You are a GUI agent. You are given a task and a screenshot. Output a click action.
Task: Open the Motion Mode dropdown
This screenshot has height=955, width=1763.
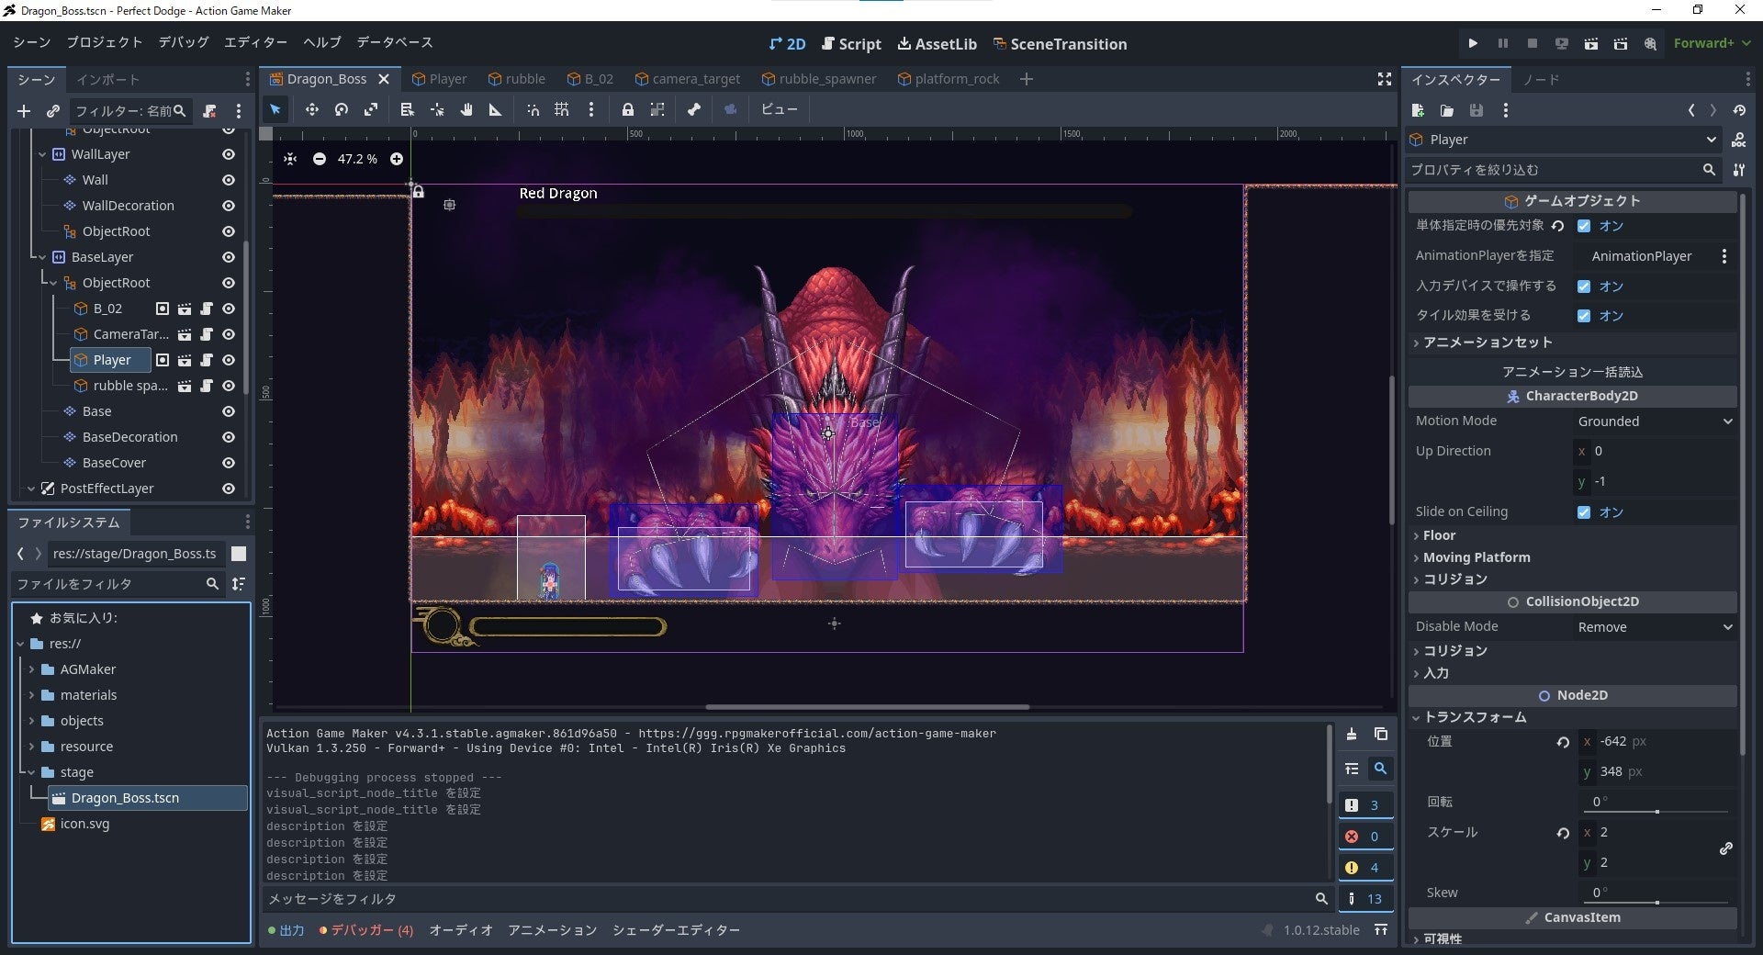click(1655, 421)
